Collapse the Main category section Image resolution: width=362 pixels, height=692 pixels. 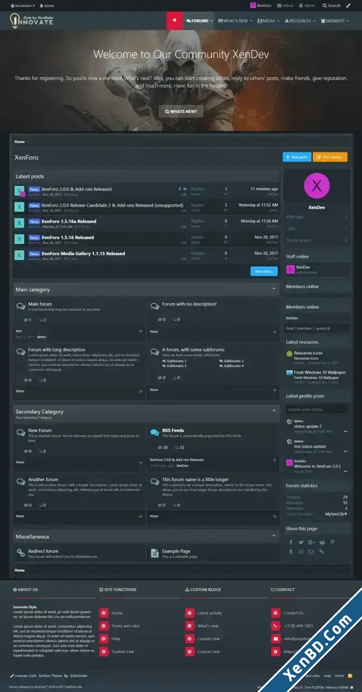(x=274, y=289)
